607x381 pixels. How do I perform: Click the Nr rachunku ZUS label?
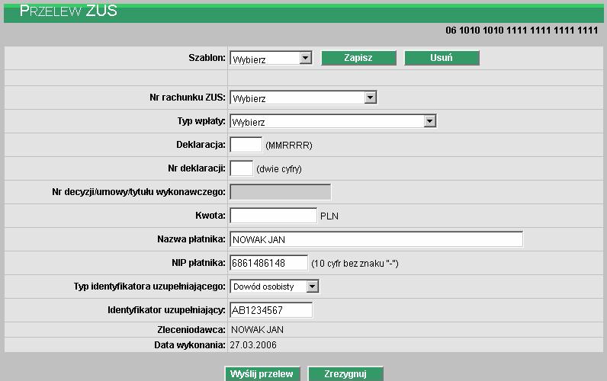coord(188,98)
